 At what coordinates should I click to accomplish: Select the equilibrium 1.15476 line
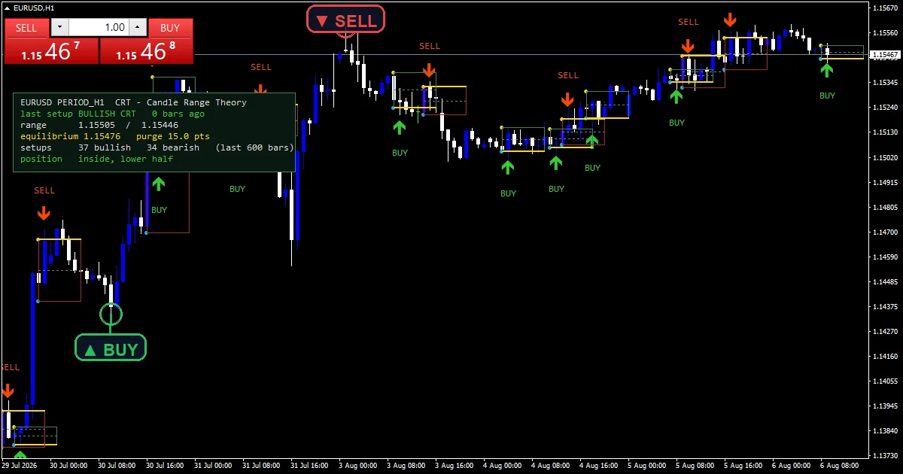click(115, 136)
